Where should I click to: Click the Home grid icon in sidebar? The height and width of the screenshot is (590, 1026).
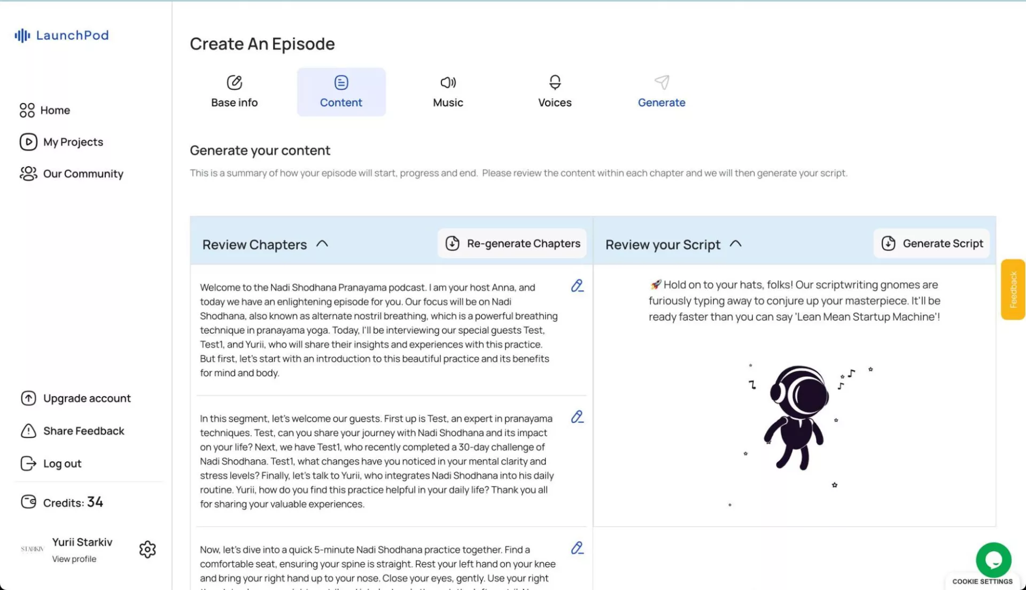[x=27, y=110]
